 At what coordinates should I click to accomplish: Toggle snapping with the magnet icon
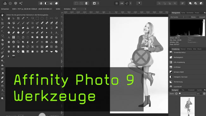click(127, 3)
